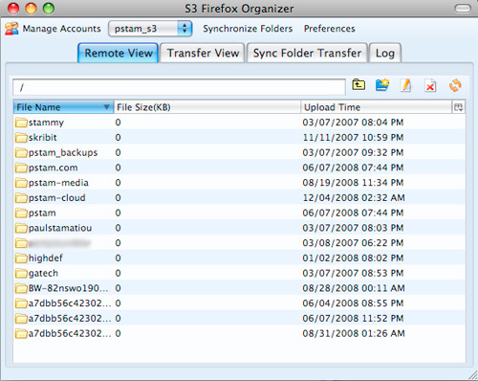Select the pstam.com folder icon
The image size is (478, 381).
(21, 168)
